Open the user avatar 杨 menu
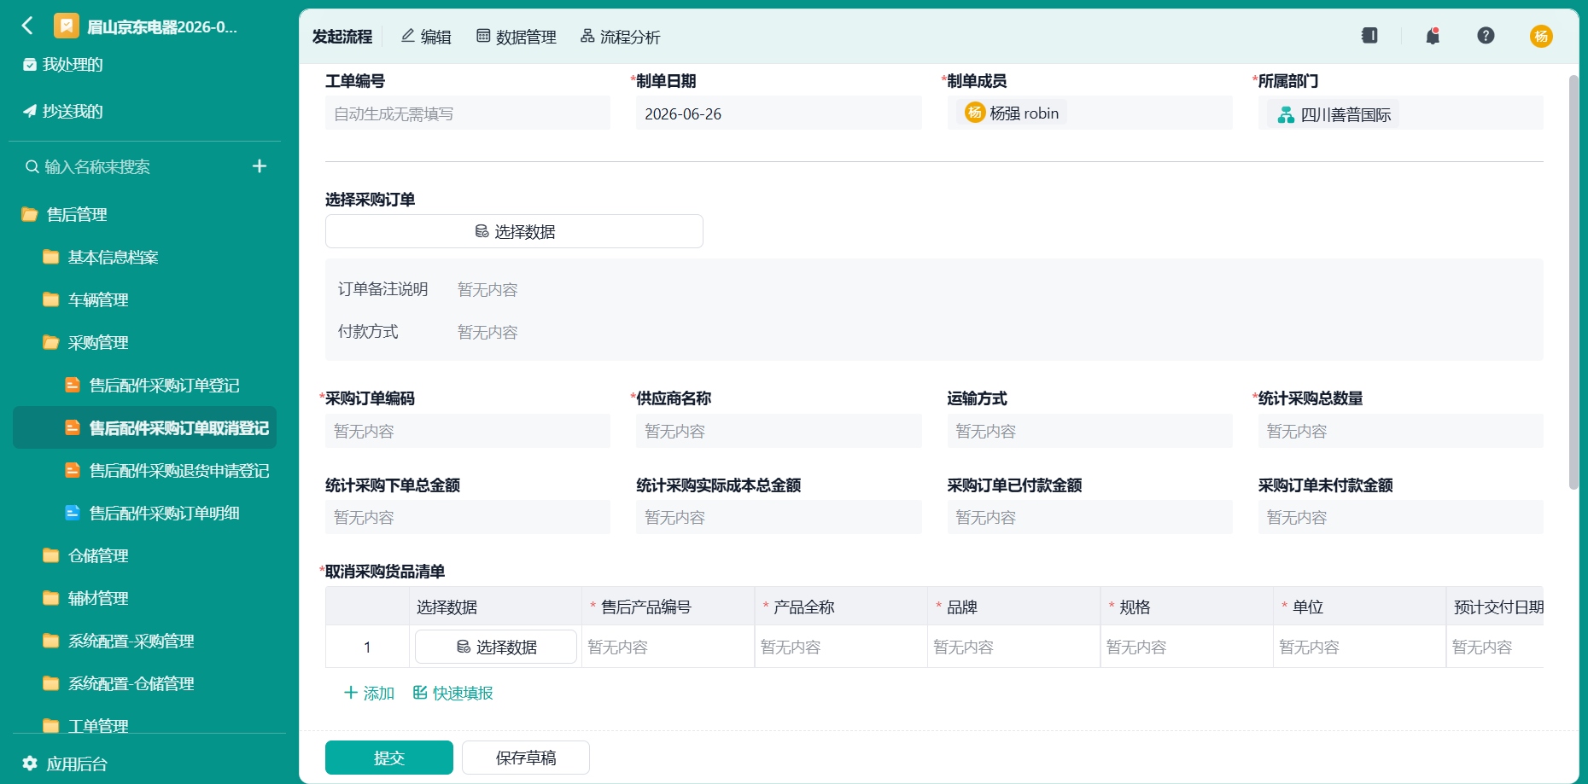This screenshot has width=1588, height=784. (1541, 36)
